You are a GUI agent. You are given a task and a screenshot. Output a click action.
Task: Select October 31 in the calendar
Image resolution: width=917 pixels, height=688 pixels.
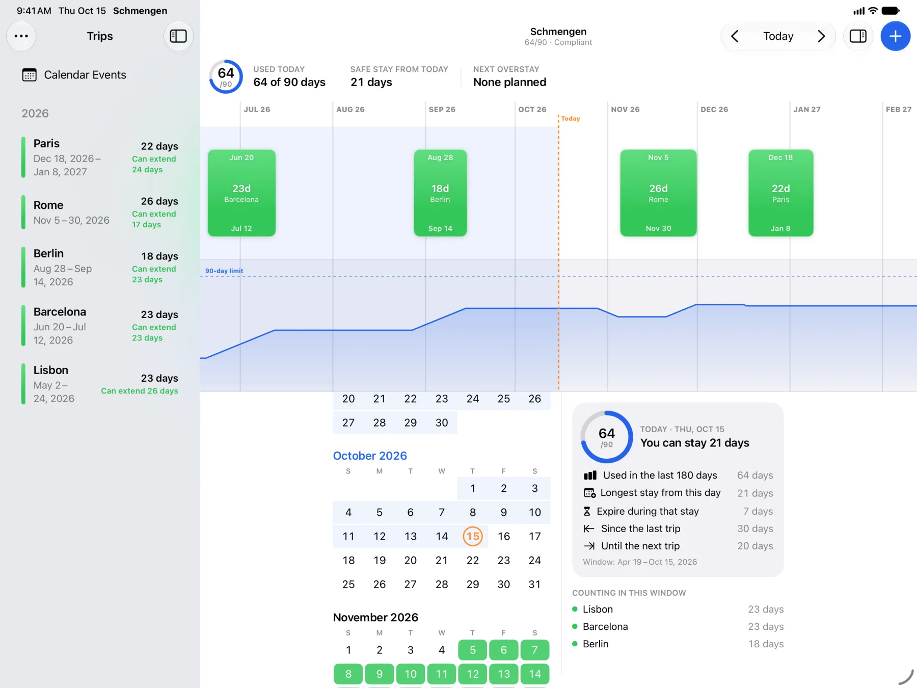pos(534,584)
